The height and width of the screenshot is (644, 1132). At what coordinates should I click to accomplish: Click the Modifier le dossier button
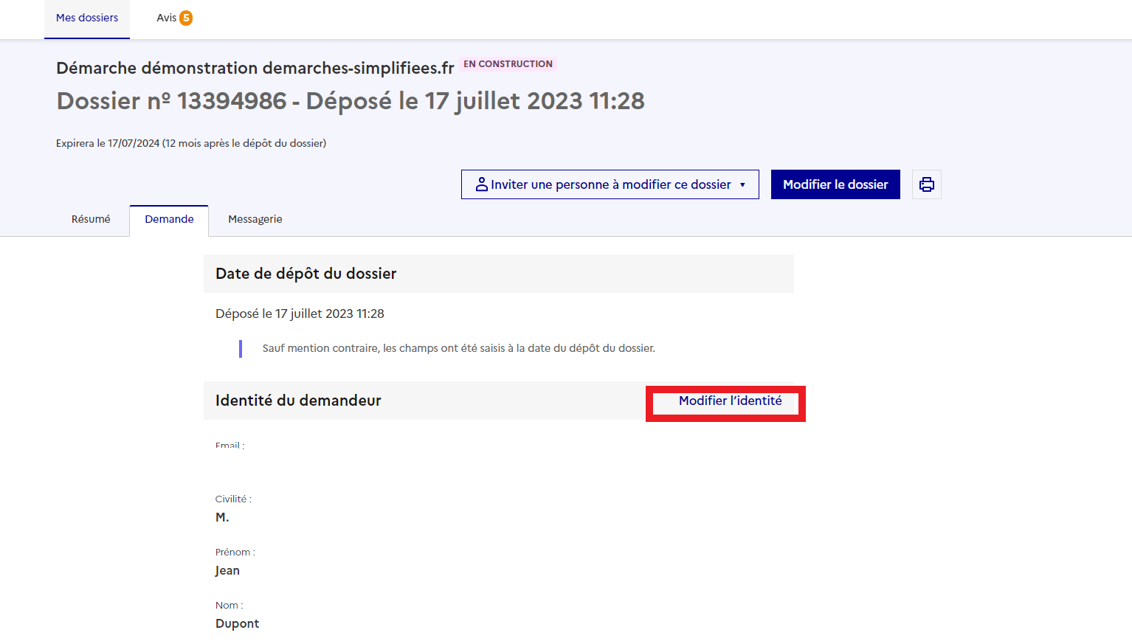[x=835, y=184]
